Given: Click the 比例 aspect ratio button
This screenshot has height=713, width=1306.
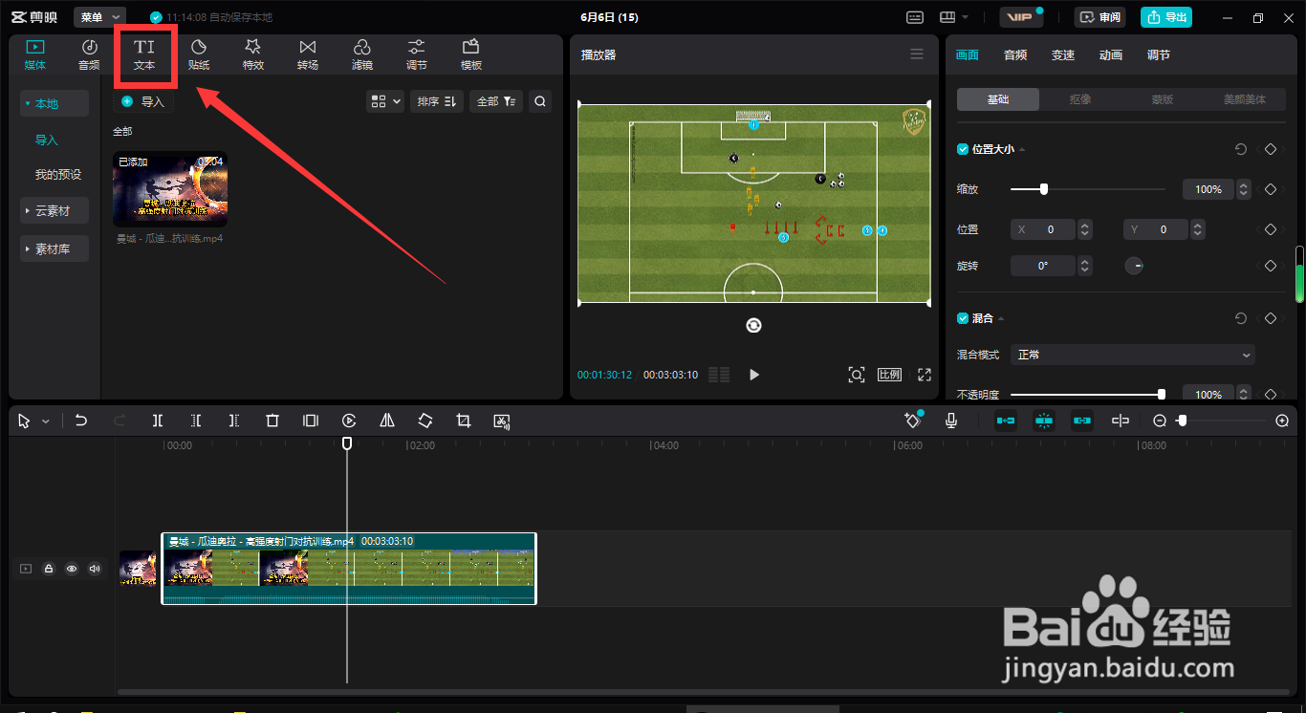Looking at the screenshot, I should click(x=889, y=375).
